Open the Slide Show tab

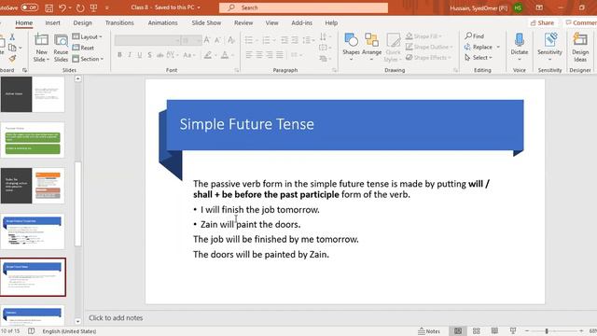click(x=206, y=22)
